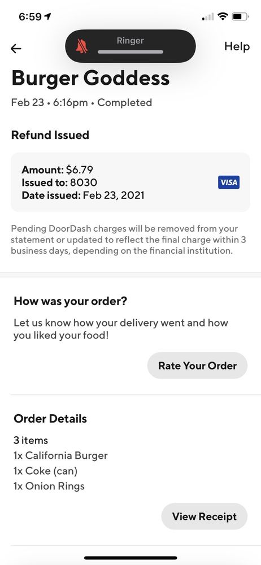Tap the Rate Your Order button
The height and width of the screenshot is (565, 261).
[197, 366]
